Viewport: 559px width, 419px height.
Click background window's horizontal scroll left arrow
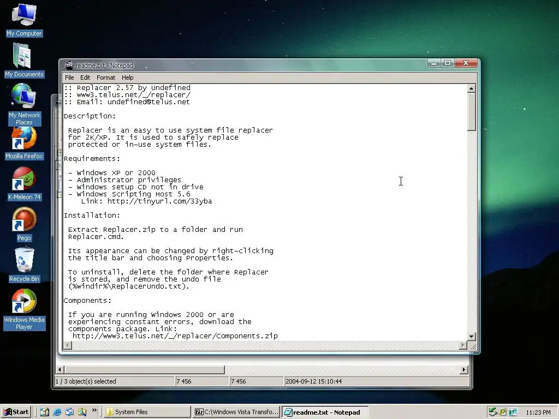click(60, 370)
